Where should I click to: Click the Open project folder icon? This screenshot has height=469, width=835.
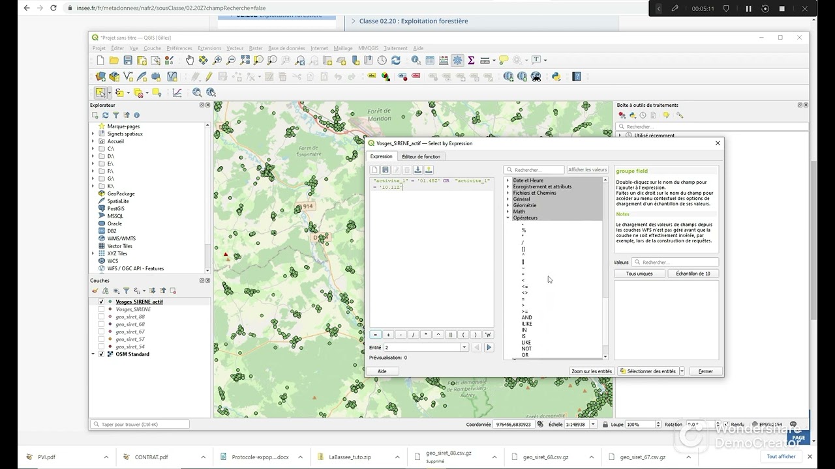click(114, 61)
